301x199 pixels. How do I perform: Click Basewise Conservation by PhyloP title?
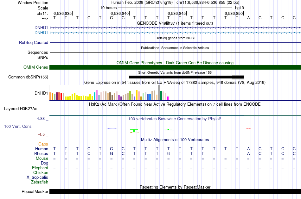(175, 119)
